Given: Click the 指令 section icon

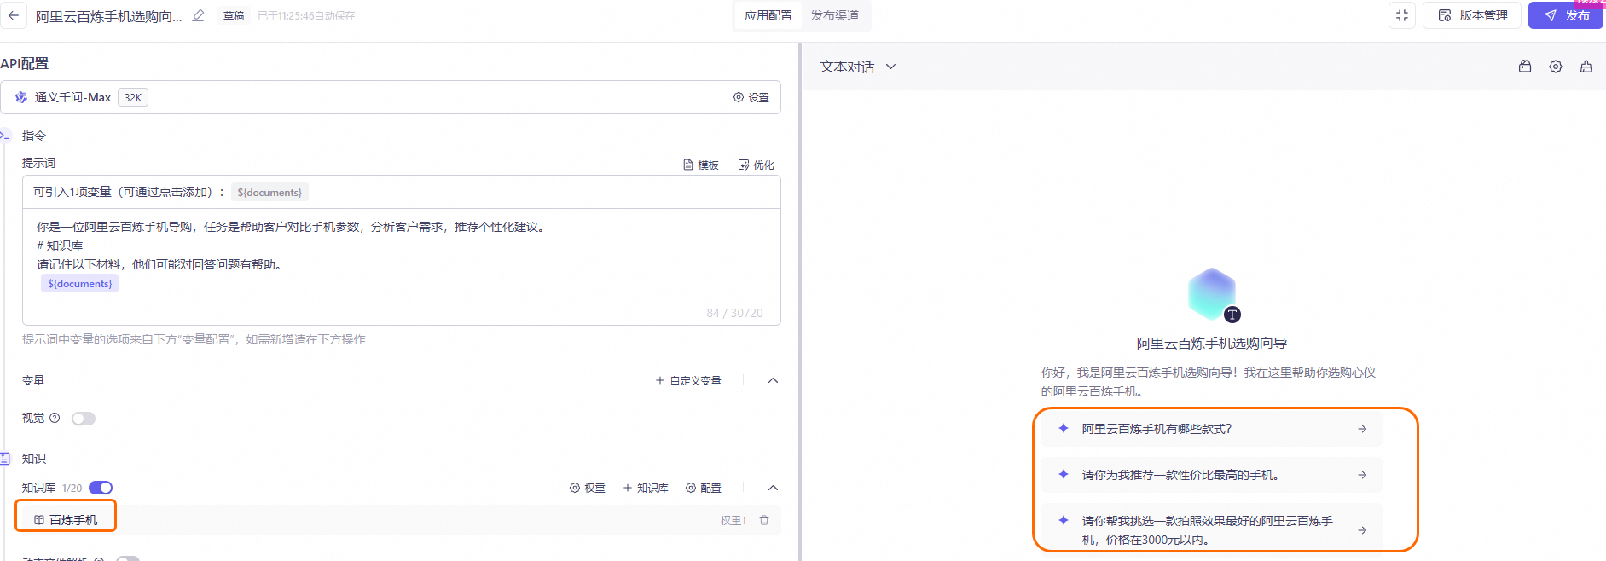Looking at the screenshot, I should click(4, 135).
